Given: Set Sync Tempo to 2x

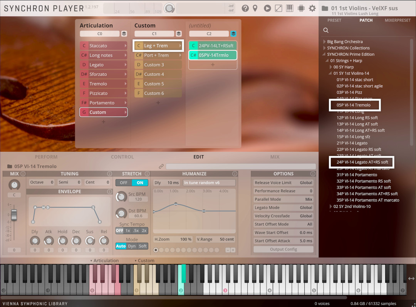Looking at the screenshot, I should point(144,231).
